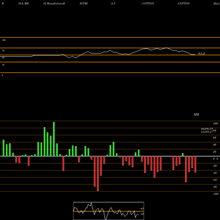The width and height of the screenshot is (220, 220).
Task: Click the 'SI(TM)' header text
Action: click(84, 4)
